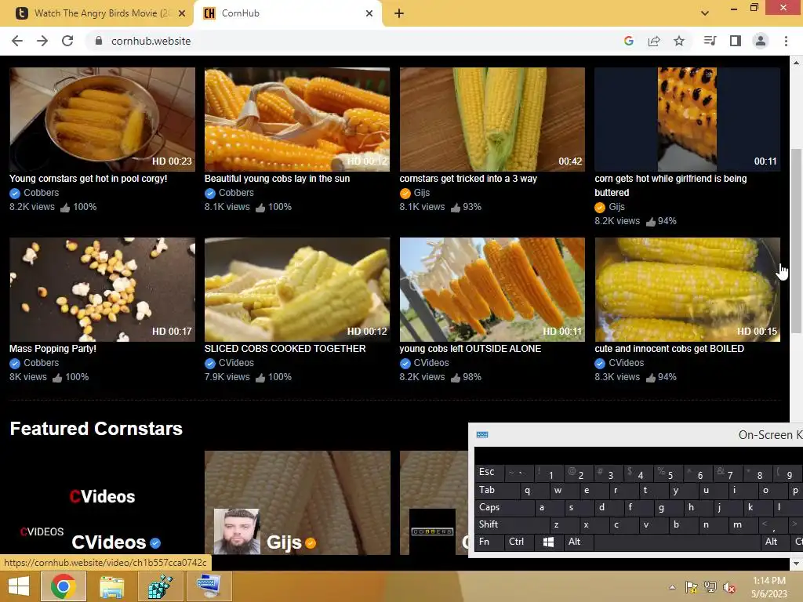Switch to the Angry Birds Movie tab

point(97,13)
